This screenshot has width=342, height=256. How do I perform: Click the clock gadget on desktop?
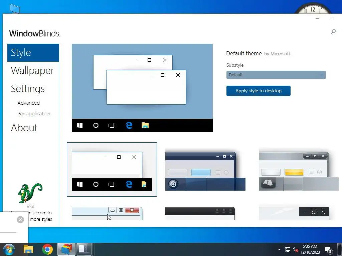313,8
